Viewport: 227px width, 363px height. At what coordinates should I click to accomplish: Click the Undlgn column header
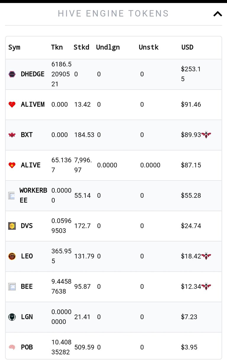108,47
